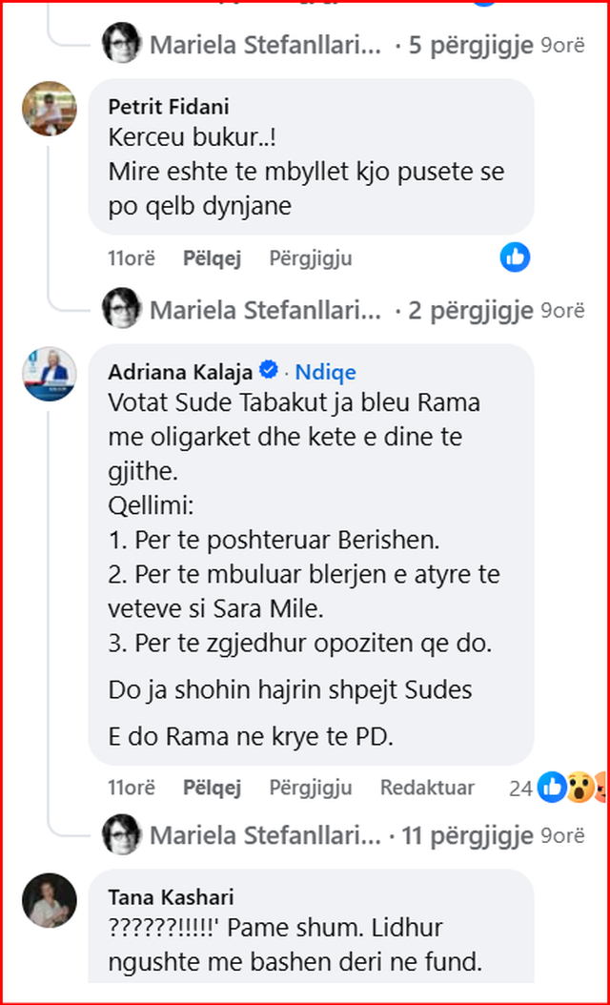Viewport: 610px width, 1005px height.
Task: Open Redaktuar edit history on Adriana's comment
Action: click(x=427, y=788)
